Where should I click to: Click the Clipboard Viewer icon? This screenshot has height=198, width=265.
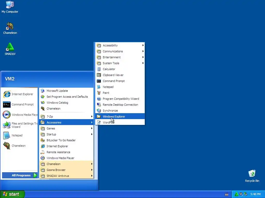[x=99, y=75]
